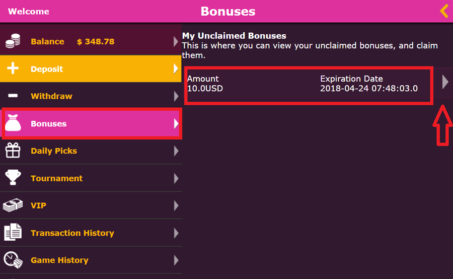Screen dimensions: 453x279
Task: Expand the Withdraw row arrow
Action: 176,96
